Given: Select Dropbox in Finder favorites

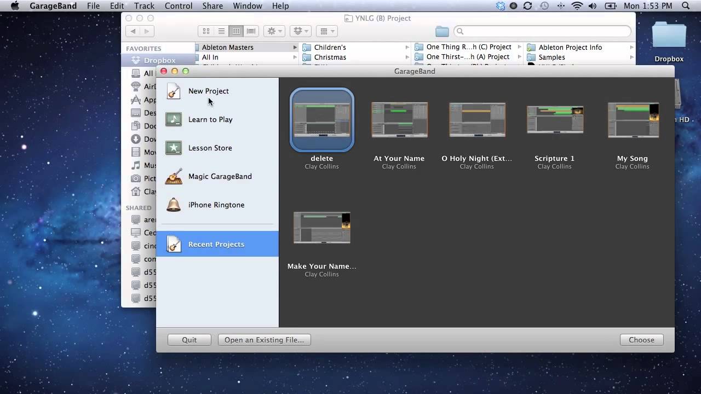Looking at the screenshot, I should point(158,60).
